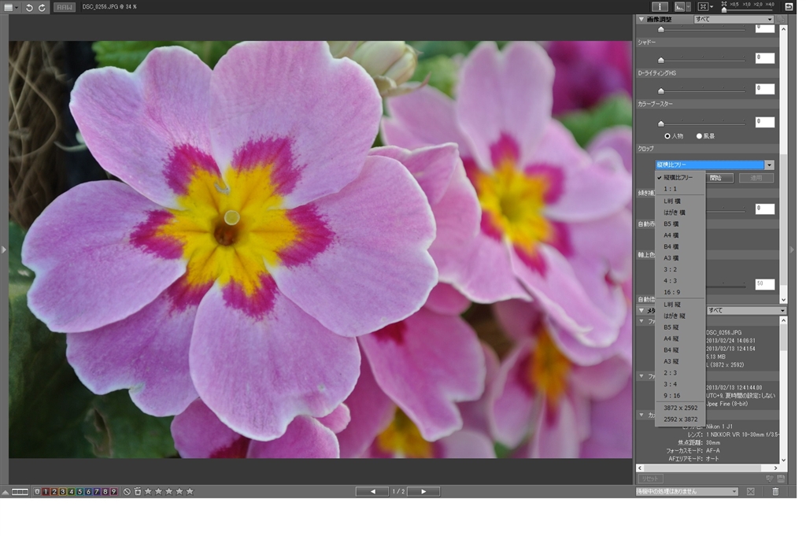Click the D-ライティングHS slider handle
Image resolution: width=806 pixels, height=536 pixels.
coord(661,91)
